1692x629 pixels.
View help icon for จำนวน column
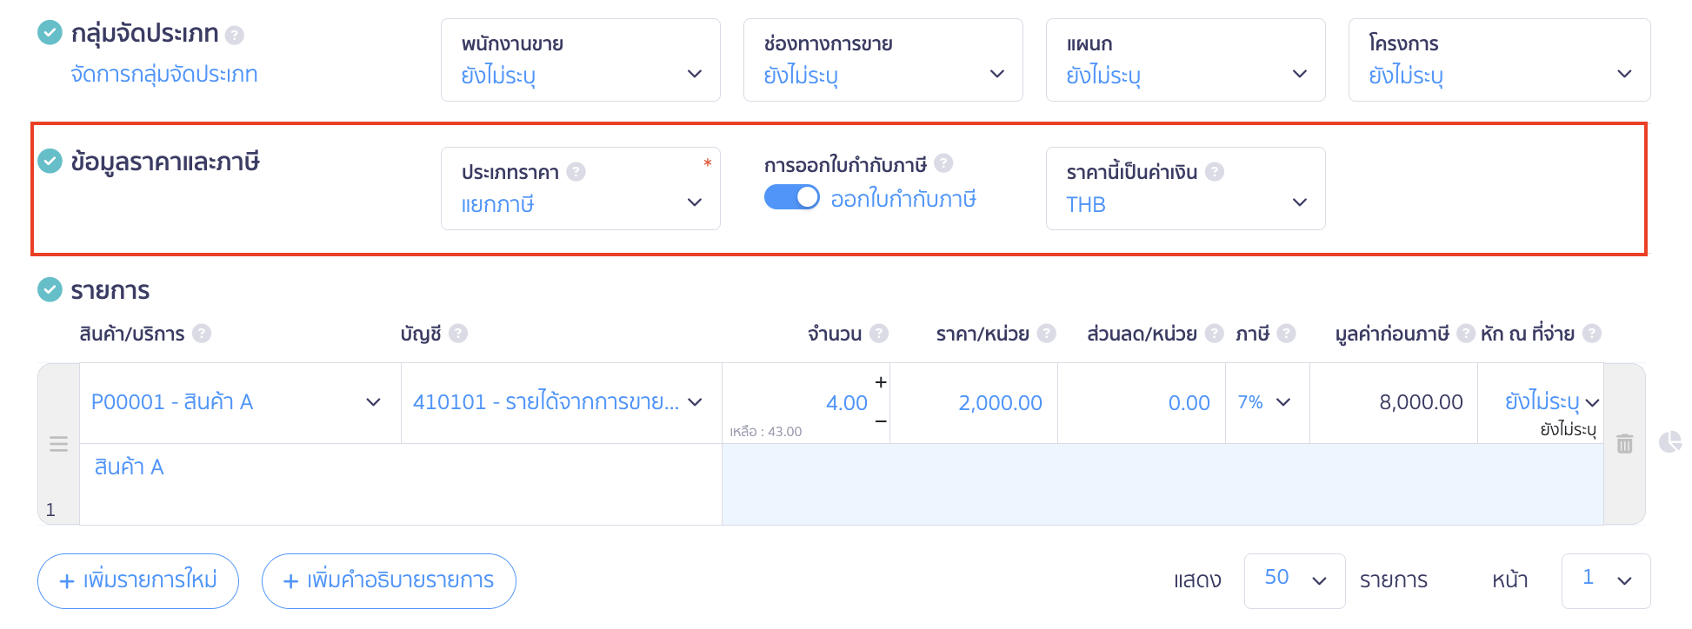(x=880, y=333)
